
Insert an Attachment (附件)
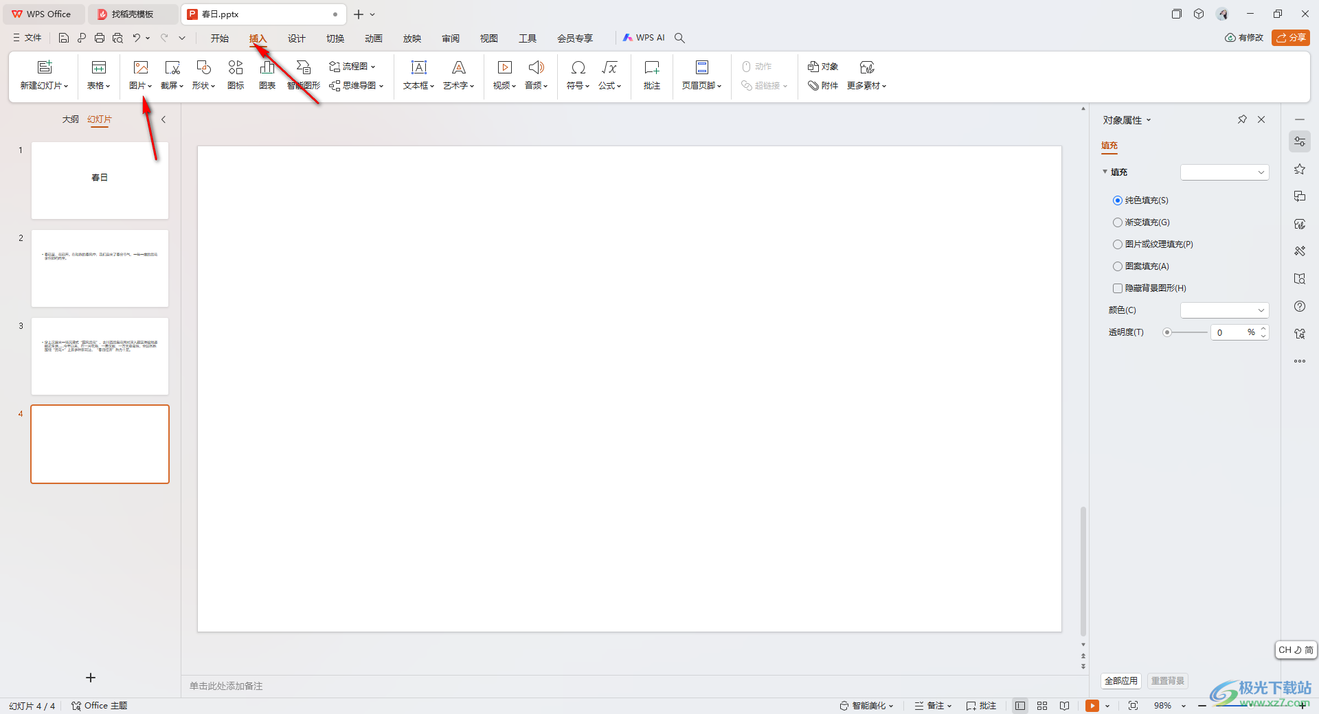point(823,86)
